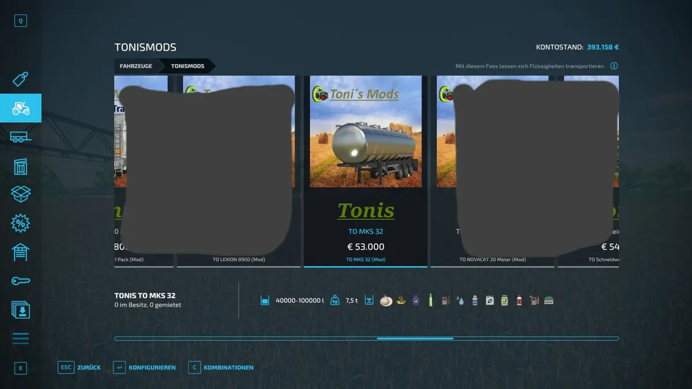The height and width of the screenshot is (389, 692).
Task: Go back with the ESC Zurück button
Action: [x=80, y=367]
